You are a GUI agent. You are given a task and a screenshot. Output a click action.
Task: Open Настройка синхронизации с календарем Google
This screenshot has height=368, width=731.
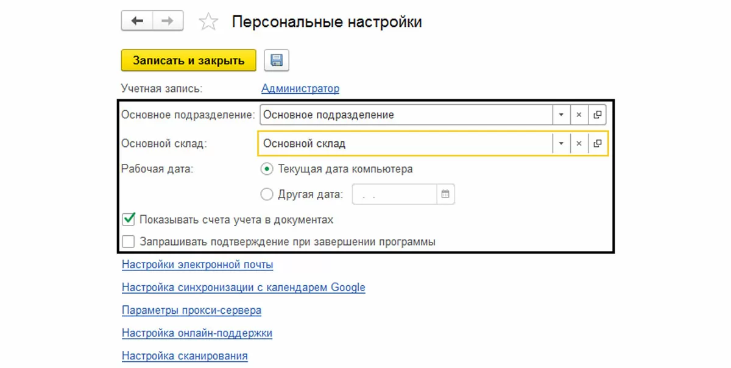[x=243, y=287]
